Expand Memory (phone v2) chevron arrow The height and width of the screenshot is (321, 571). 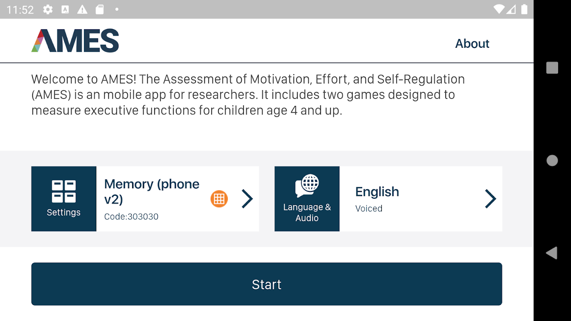tap(247, 199)
